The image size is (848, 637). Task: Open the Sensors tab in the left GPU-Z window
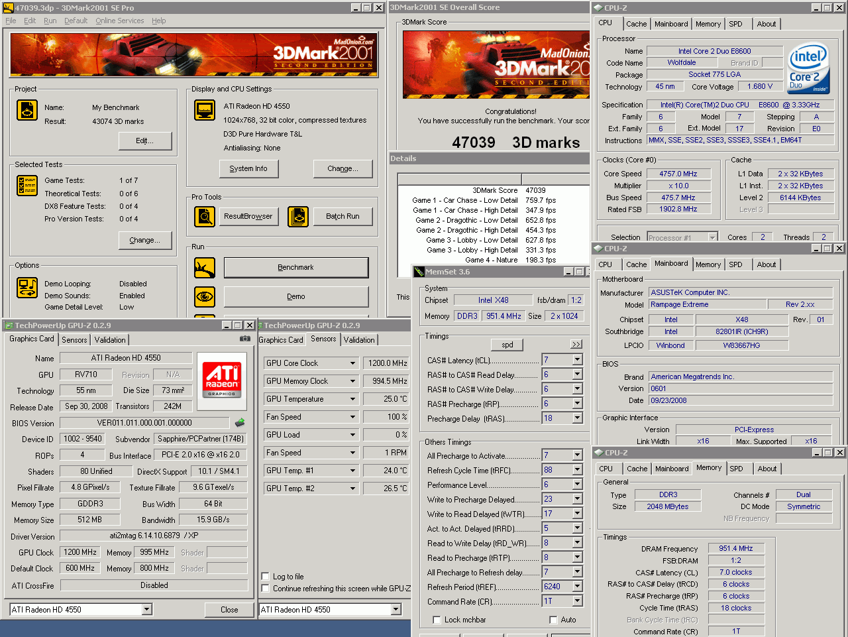pos(74,339)
